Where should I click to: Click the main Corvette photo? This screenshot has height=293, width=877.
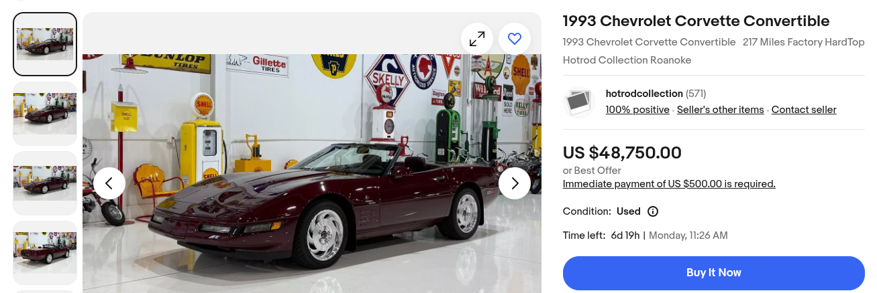(312, 174)
